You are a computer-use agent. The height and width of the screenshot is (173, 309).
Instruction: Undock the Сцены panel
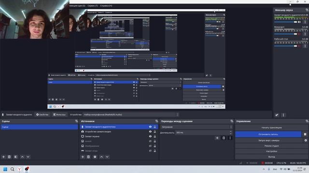76,121
